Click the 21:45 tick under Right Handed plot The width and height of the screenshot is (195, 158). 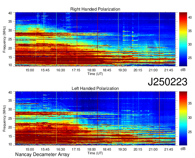coord(169,70)
